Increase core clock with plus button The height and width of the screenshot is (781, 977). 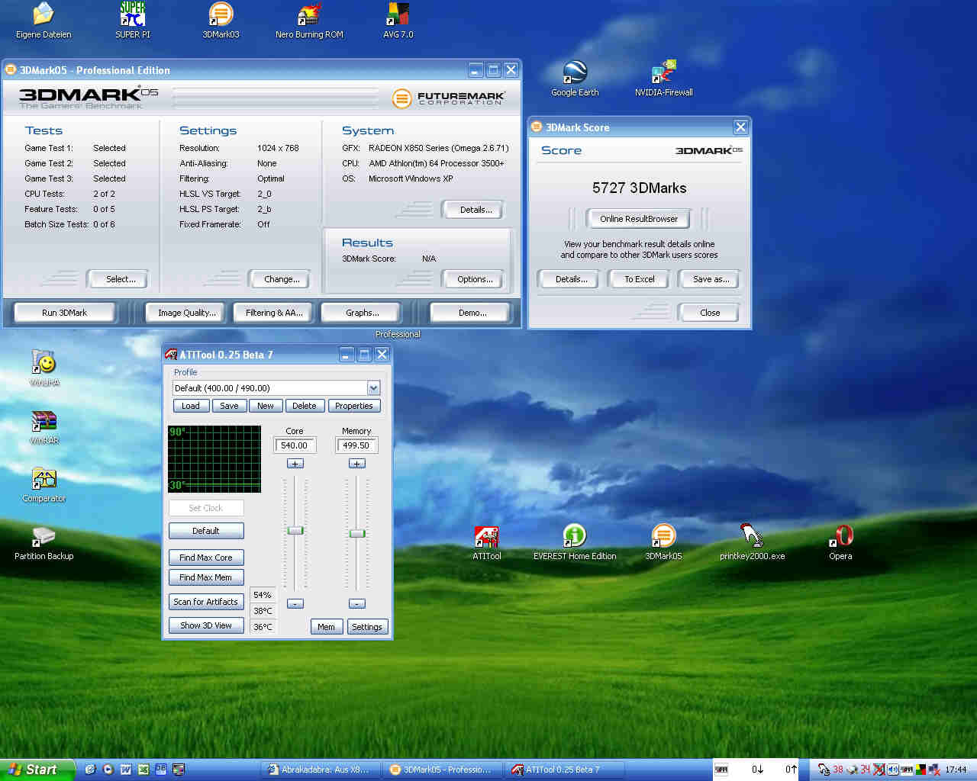(x=295, y=464)
